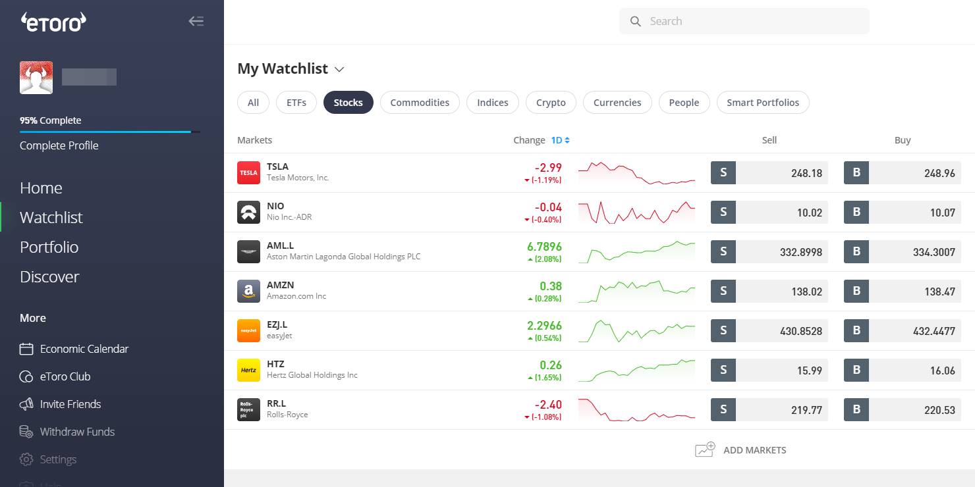Open the TSLA price sparkline chart
Screen dimensions: 975x487
click(x=636, y=173)
